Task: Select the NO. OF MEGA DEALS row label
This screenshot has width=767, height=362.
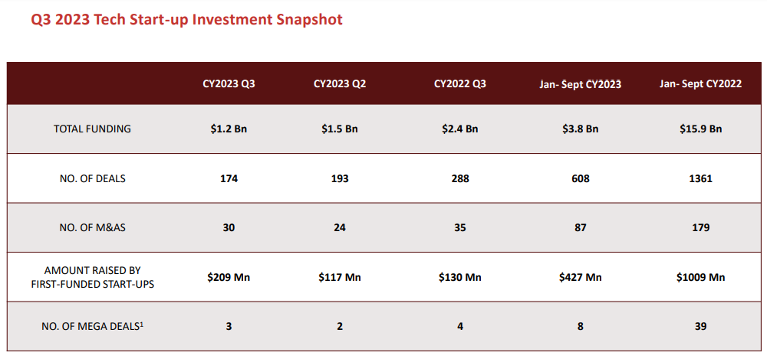Action: coord(92,326)
